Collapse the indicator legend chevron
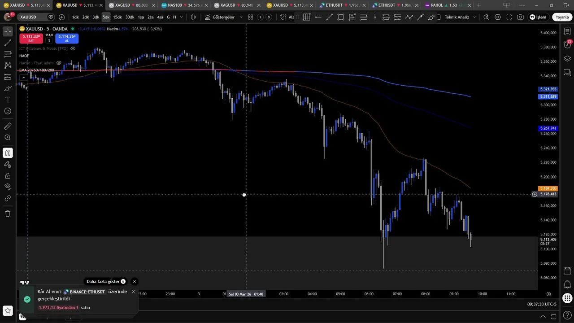The height and width of the screenshot is (323, 574). [23, 78]
